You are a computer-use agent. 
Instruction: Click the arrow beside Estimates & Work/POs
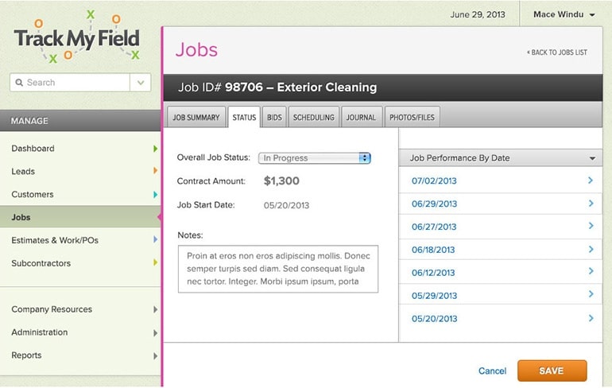click(x=155, y=240)
